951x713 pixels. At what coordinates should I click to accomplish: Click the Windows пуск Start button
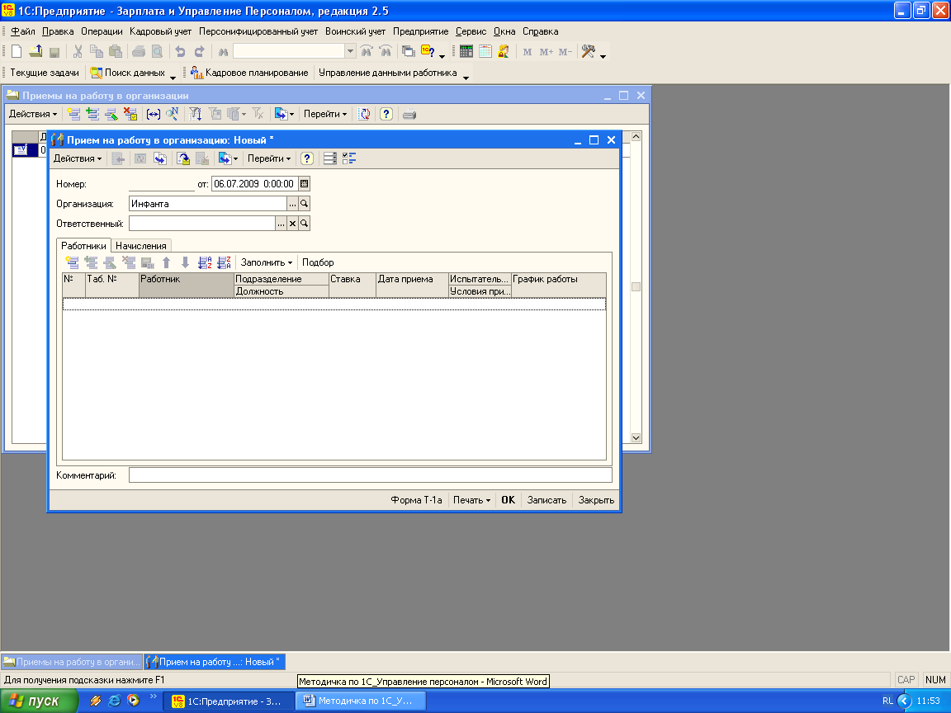38,701
